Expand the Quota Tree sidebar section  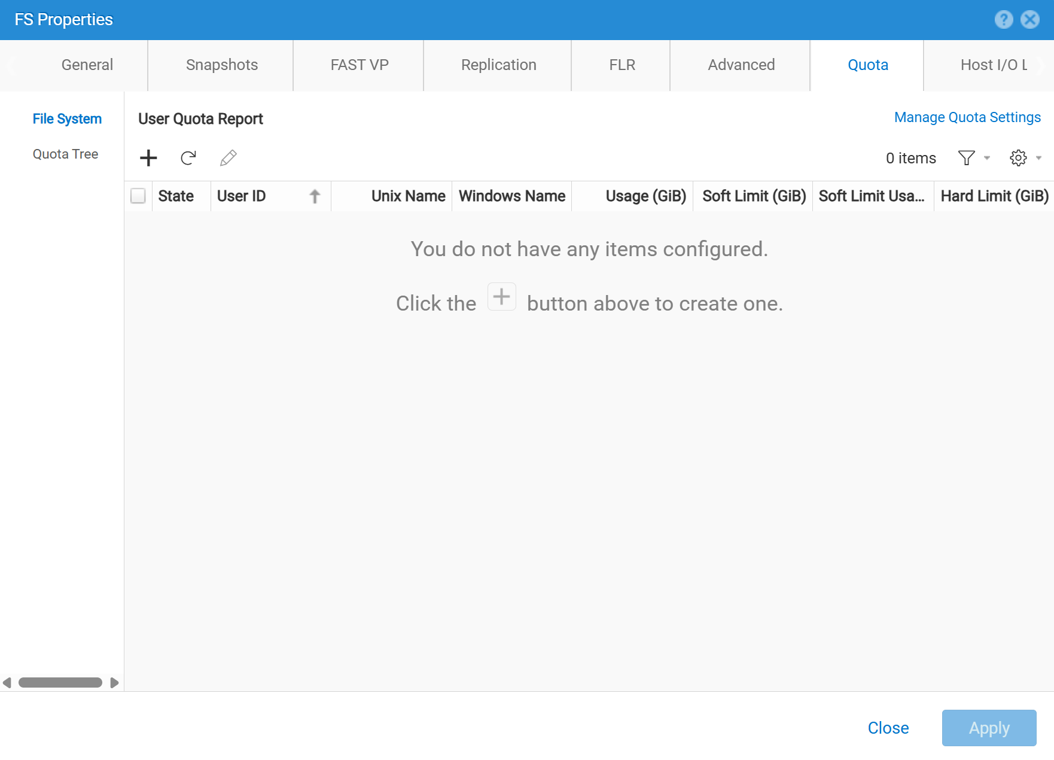click(x=66, y=154)
